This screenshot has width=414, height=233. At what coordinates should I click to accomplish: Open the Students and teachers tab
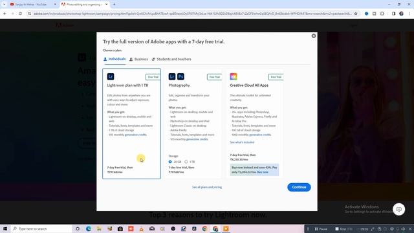(x=171, y=59)
